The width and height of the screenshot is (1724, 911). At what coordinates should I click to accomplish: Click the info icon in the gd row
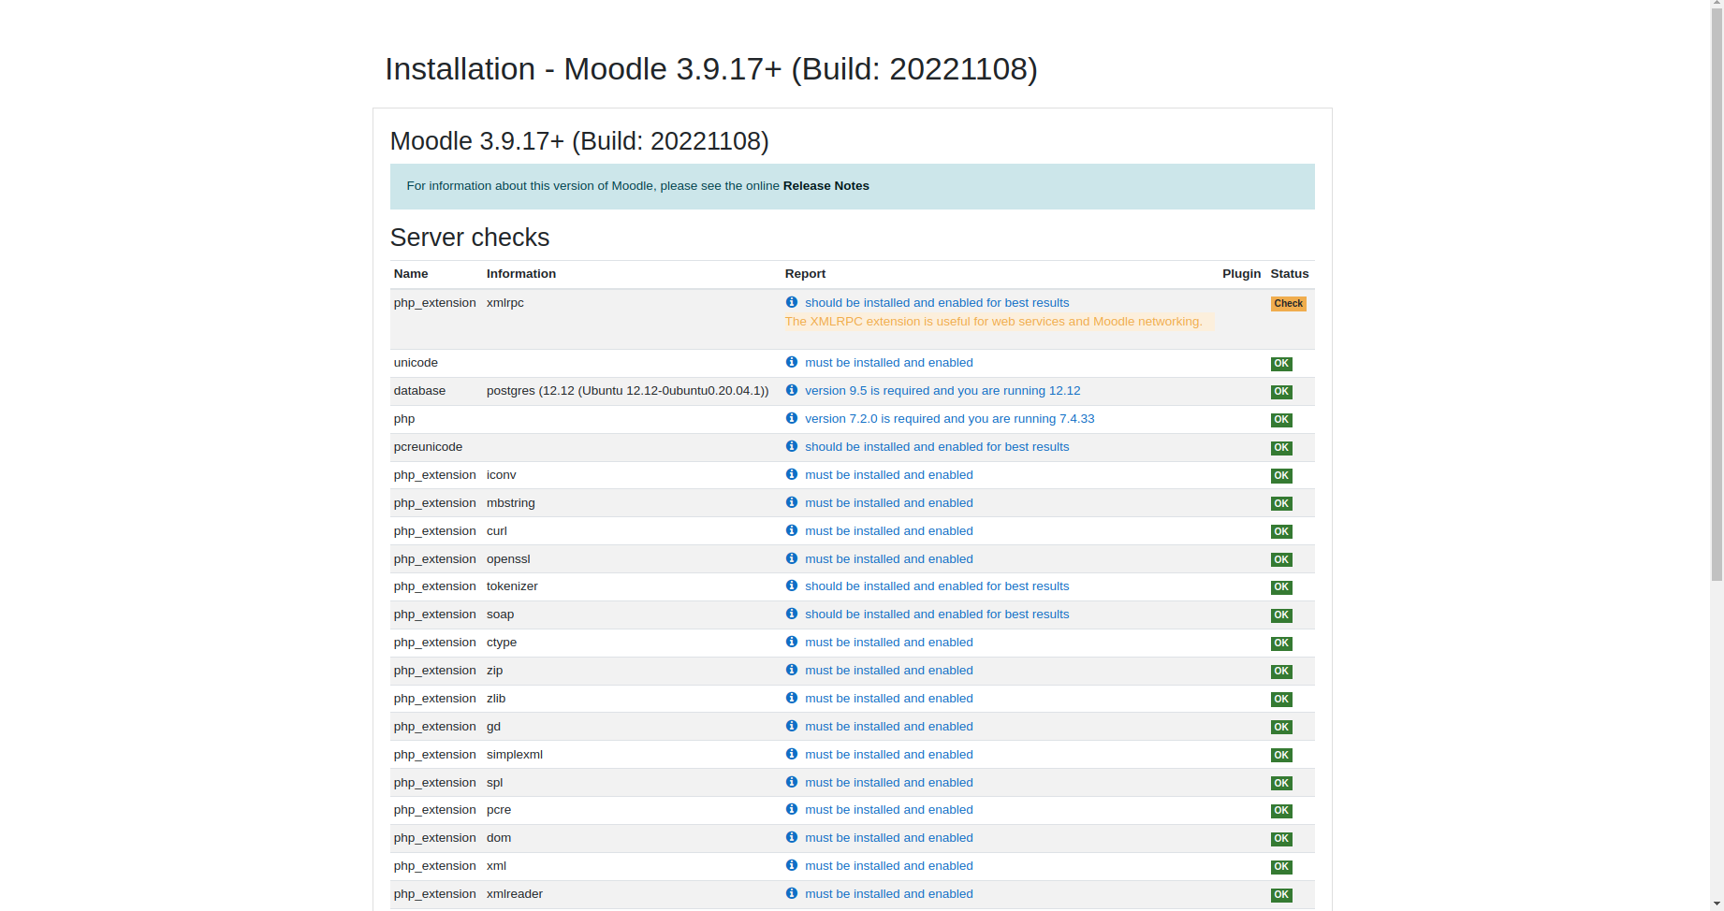[792, 726]
